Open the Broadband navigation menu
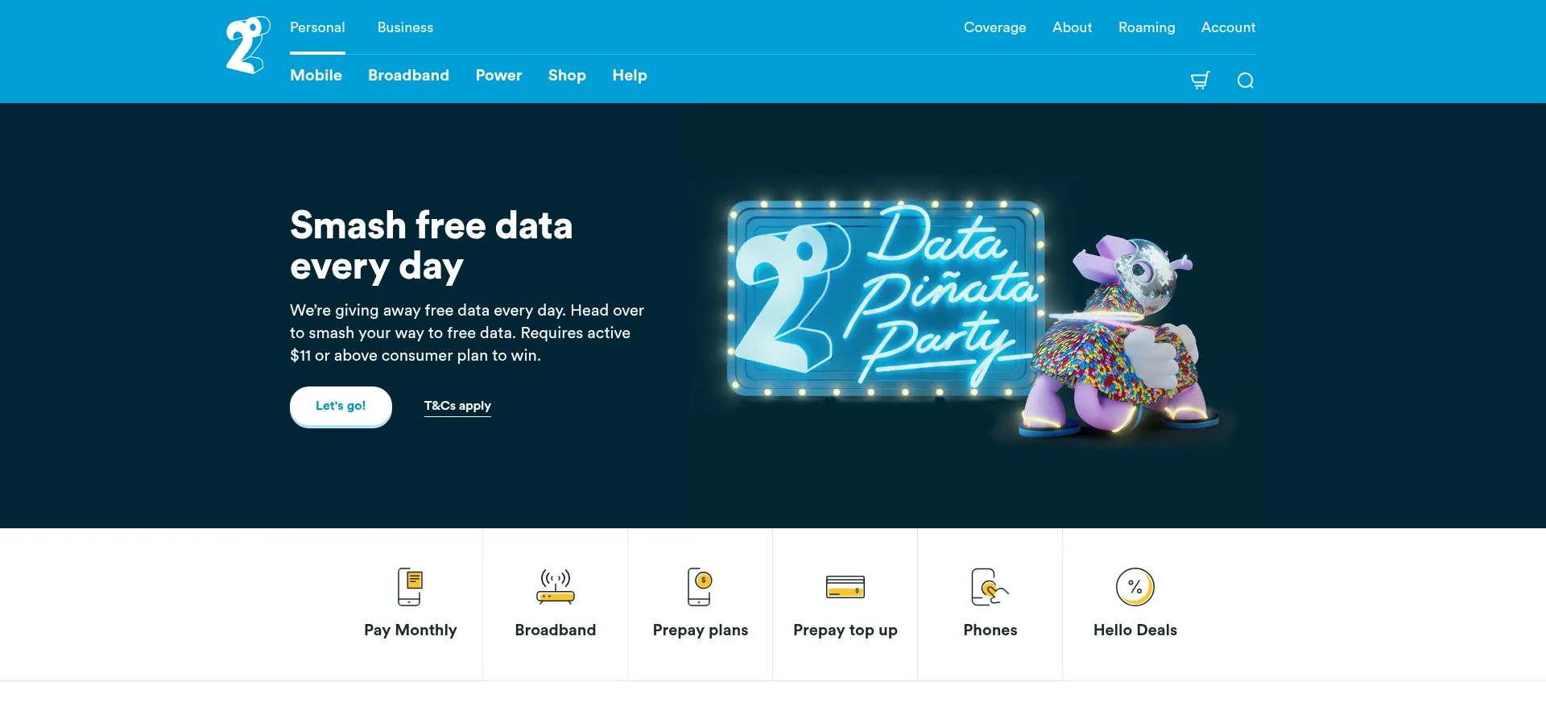Viewport: 1546px width, 715px height. pyautogui.click(x=408, y=75)
